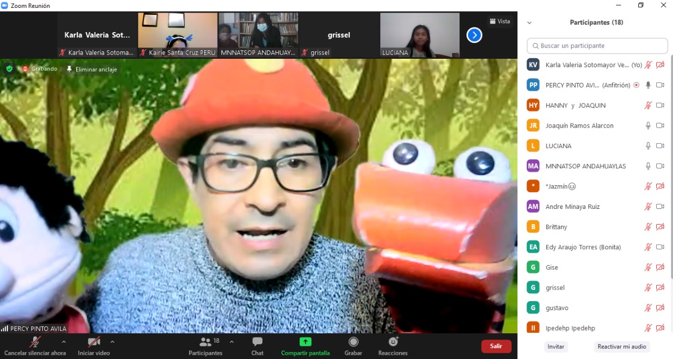Viewport: 673px width, 359px height.
Task: Open the Participantes list icon
Action: pos(206,342)
